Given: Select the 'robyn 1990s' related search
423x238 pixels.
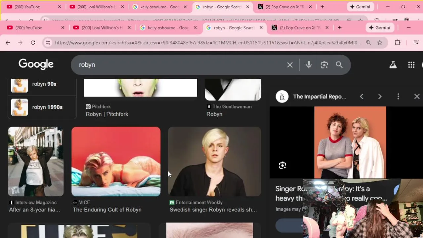Looking at the screenshot, I should 42,107.
